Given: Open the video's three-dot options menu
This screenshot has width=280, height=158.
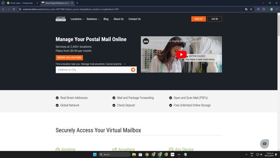Looking at the screenshot, I should coord(217,41).
